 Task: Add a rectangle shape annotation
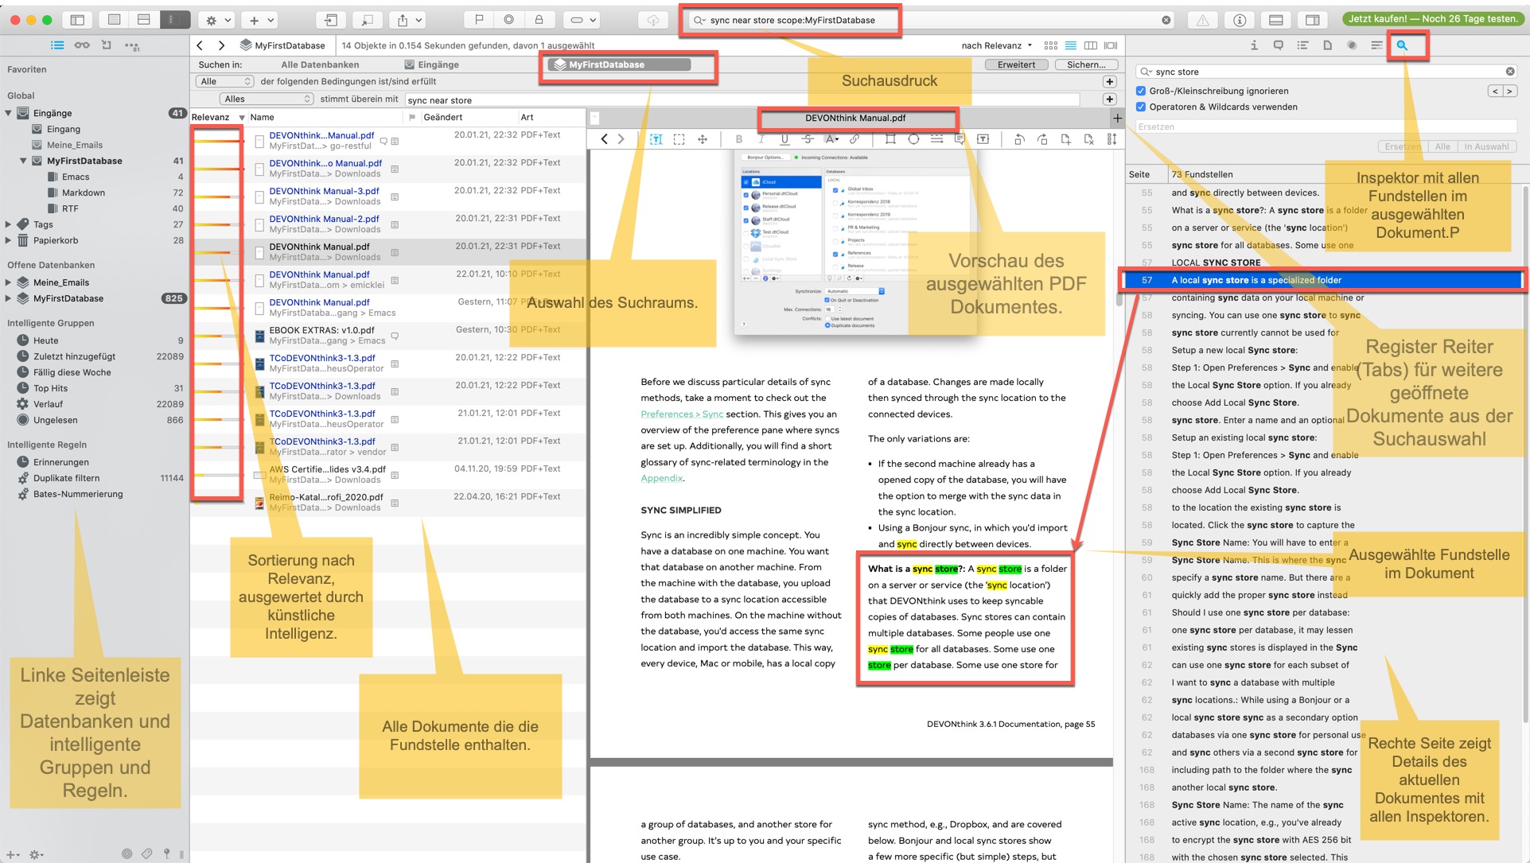pyautogui.click(x=890, y=139)
